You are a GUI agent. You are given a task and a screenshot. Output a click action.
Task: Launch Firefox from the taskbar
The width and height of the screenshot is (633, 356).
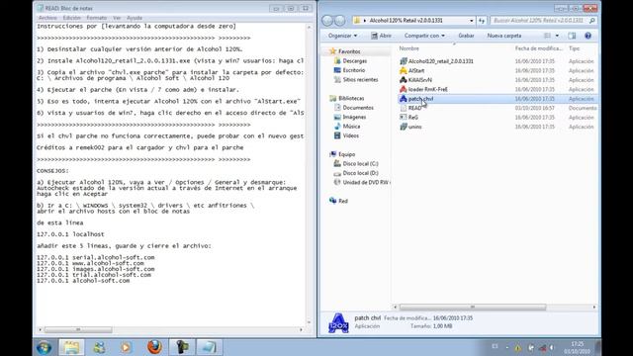point(154,347)
